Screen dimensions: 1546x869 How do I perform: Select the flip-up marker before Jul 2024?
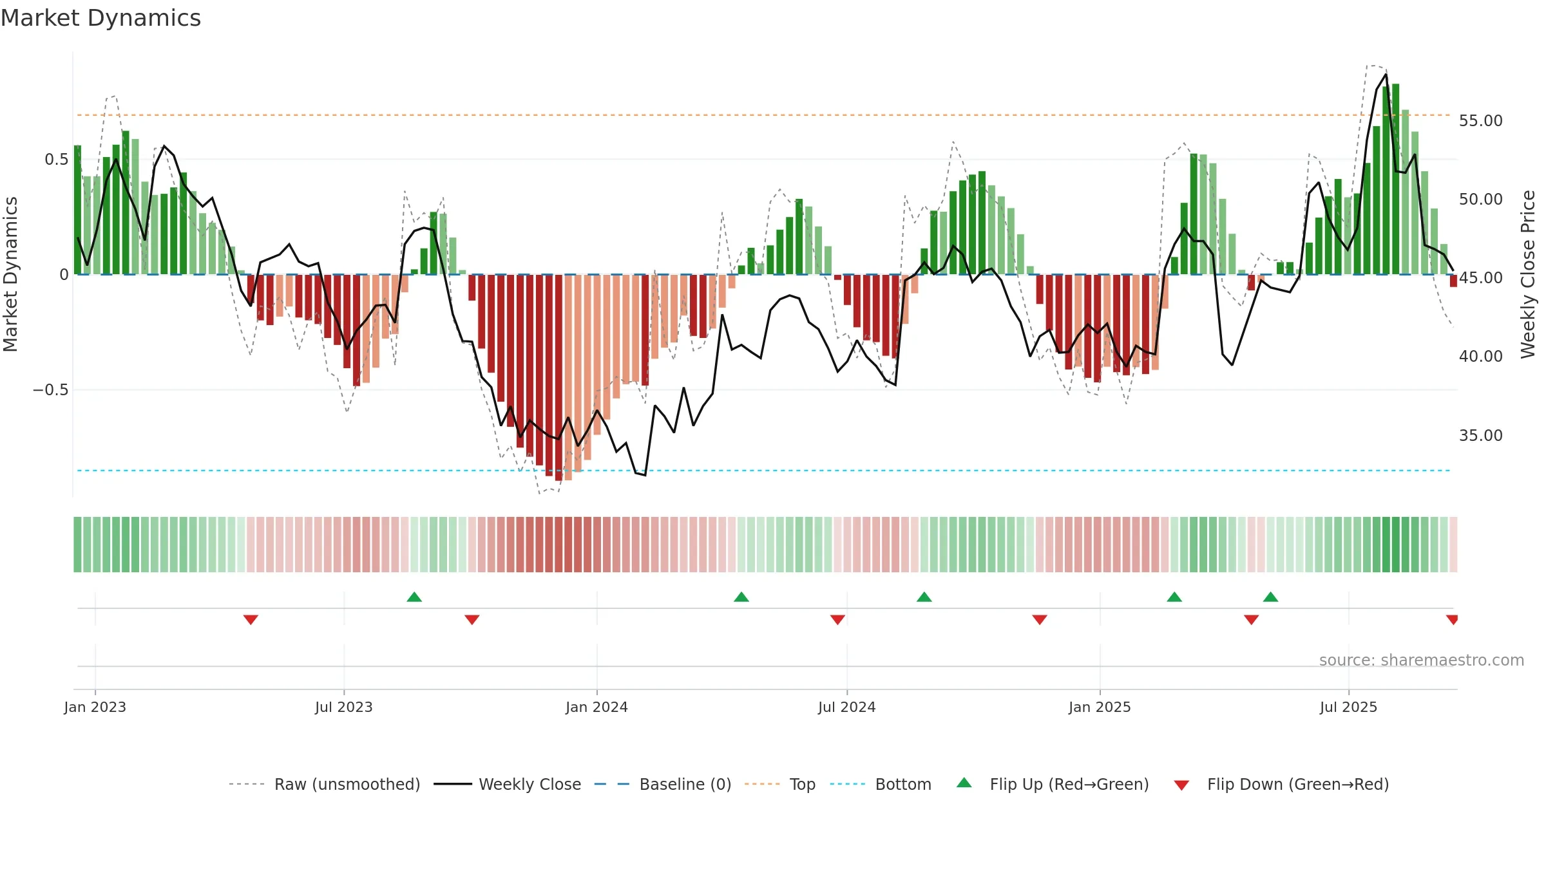tap(741, 597)
